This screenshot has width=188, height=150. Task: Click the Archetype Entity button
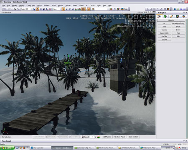[x=178, y=23]
